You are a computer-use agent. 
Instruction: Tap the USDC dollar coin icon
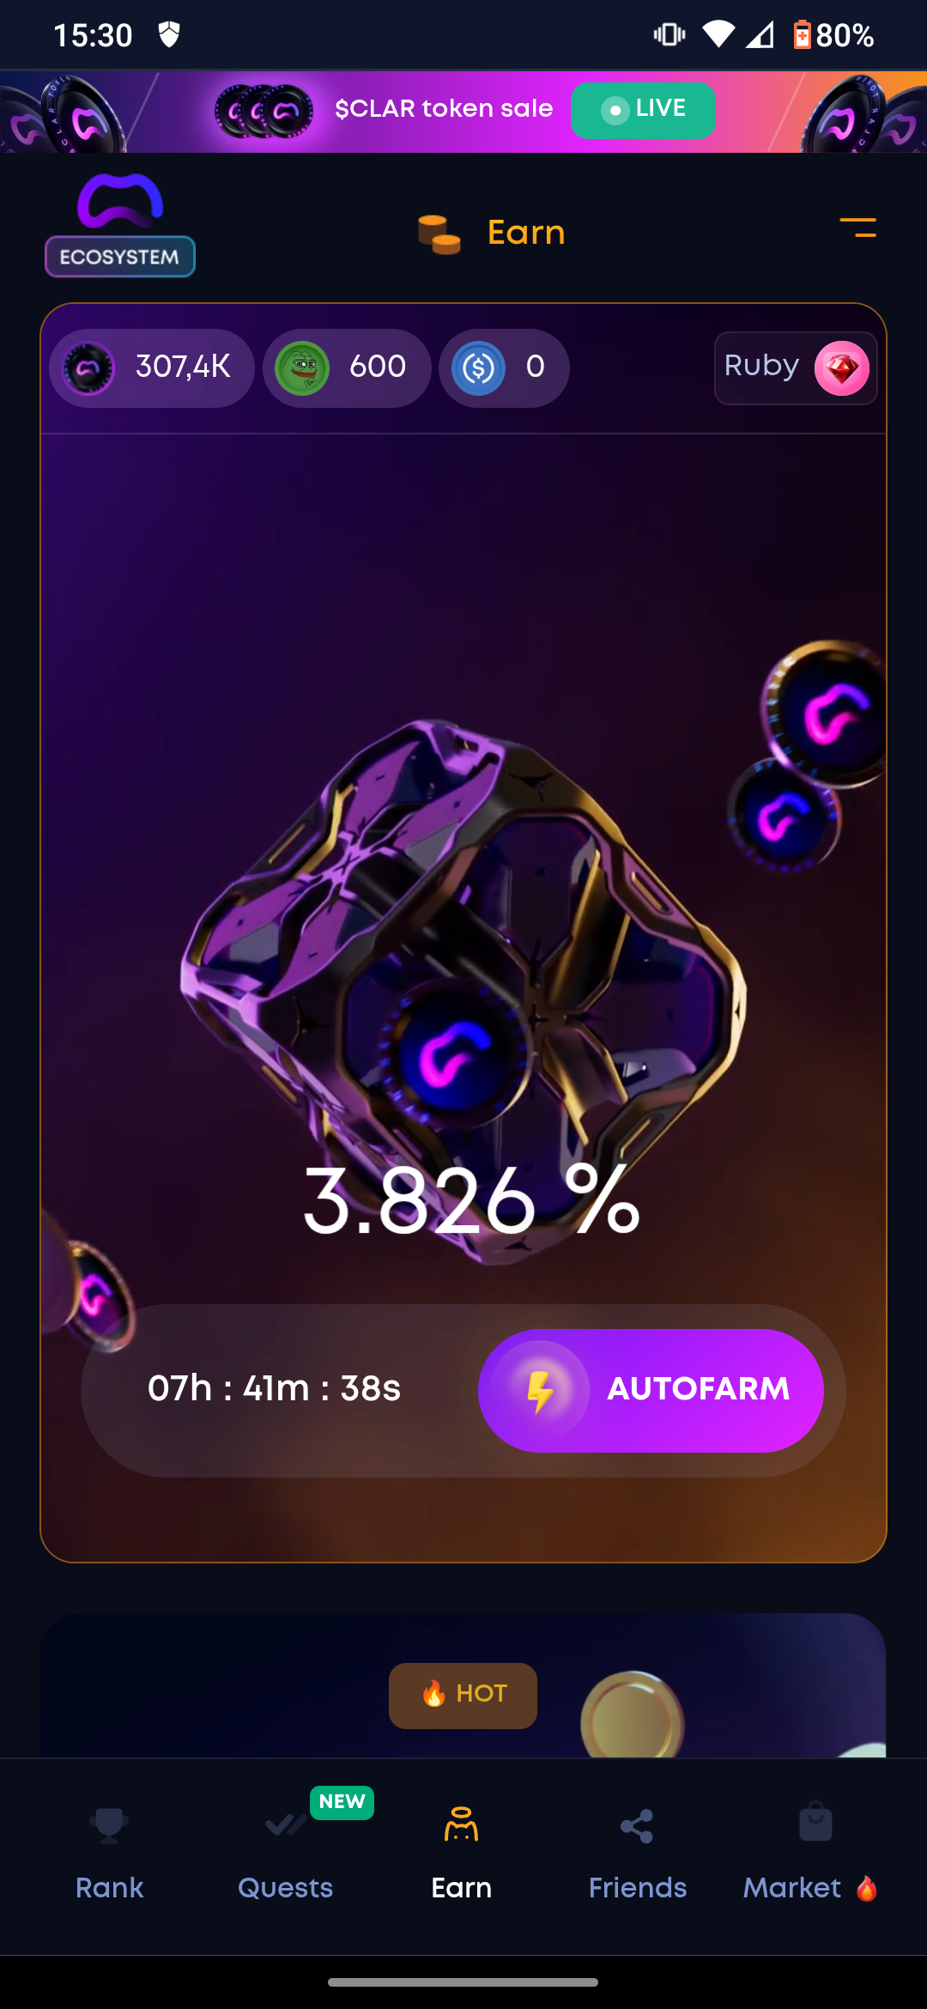click(x=478, y=368)
